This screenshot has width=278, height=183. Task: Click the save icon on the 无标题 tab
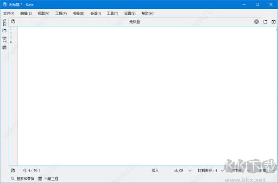(13, 22)
